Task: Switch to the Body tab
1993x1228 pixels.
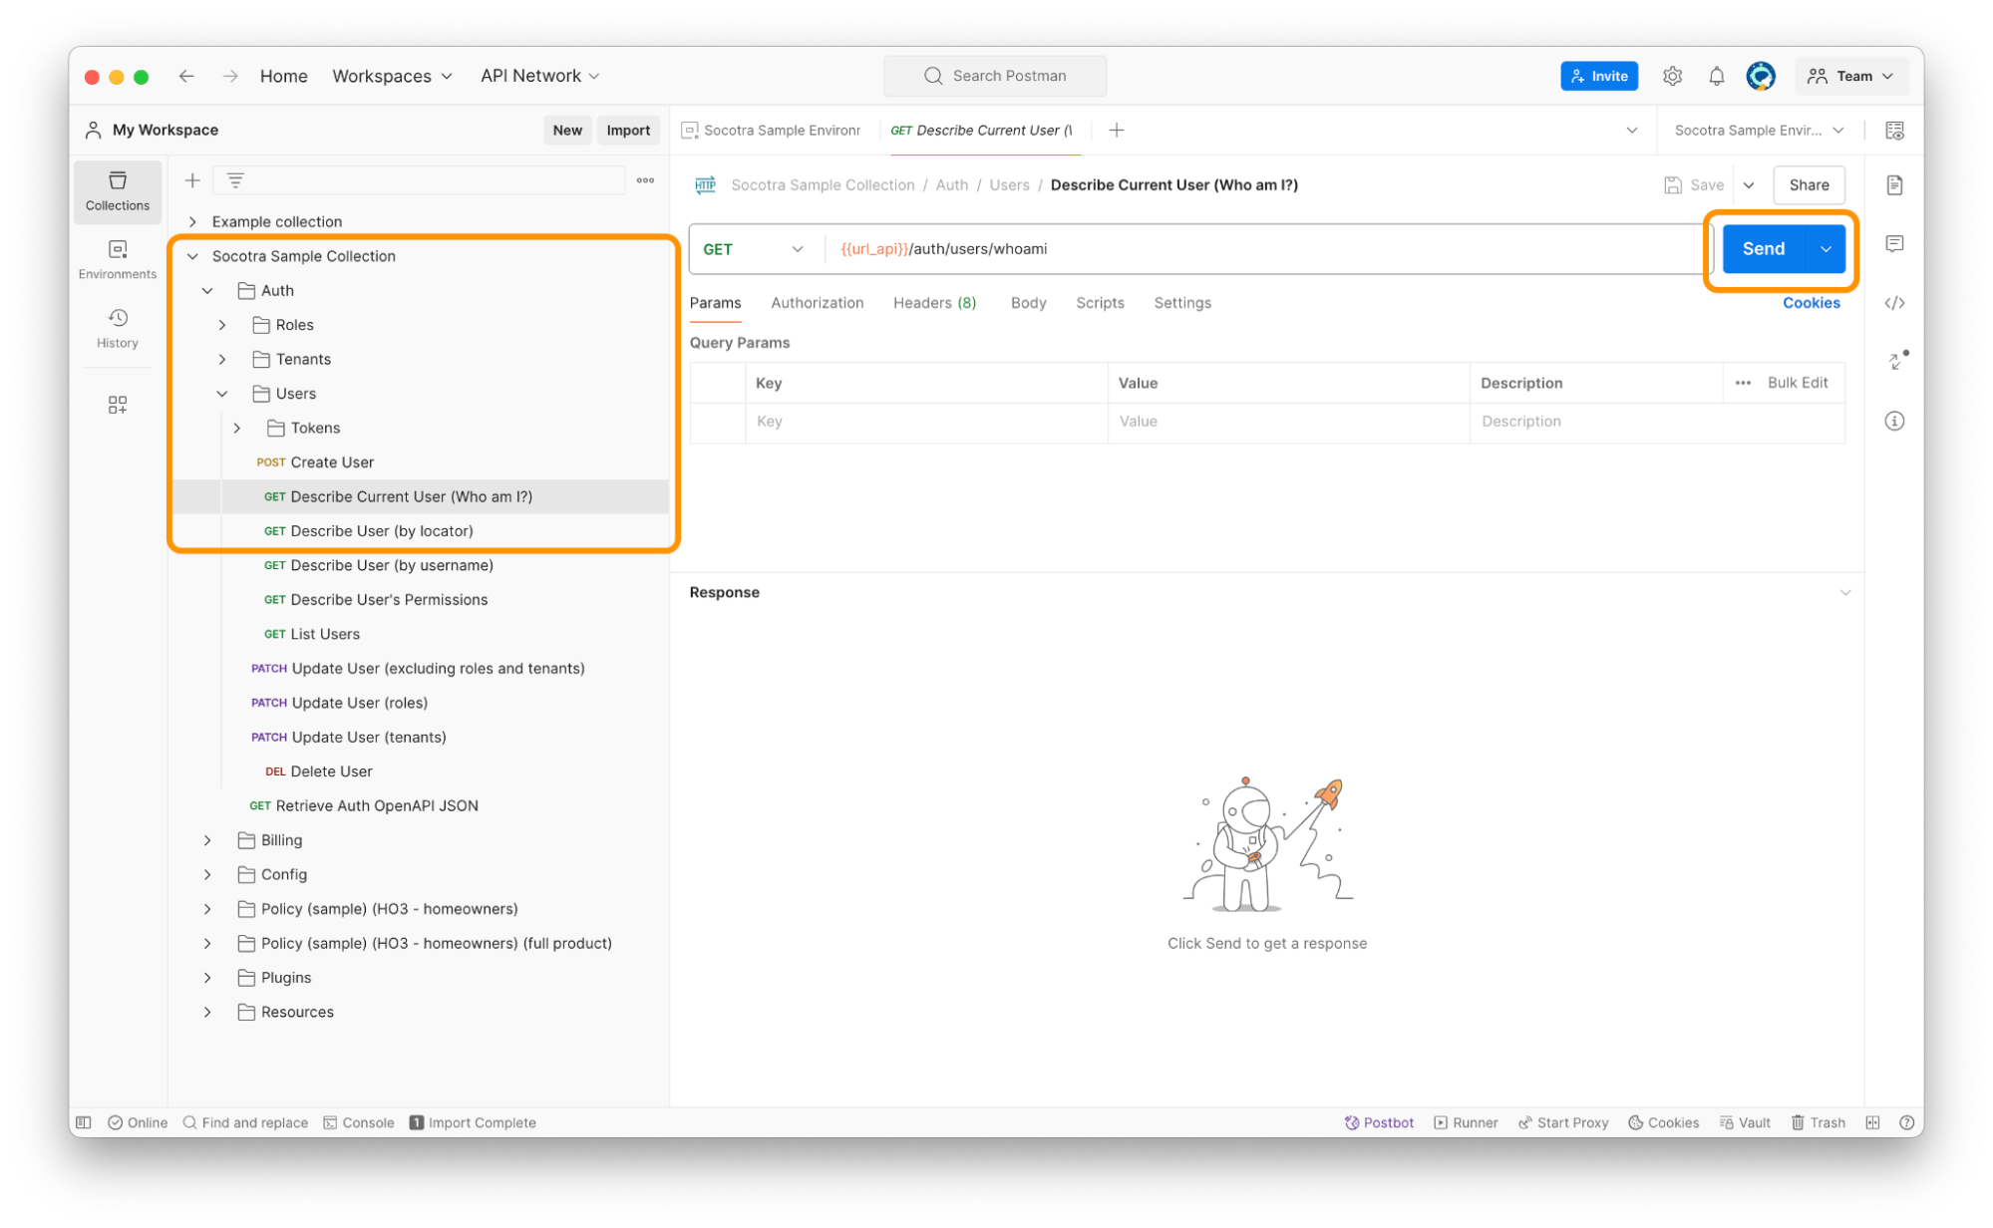Action: tap(1028, 303)
